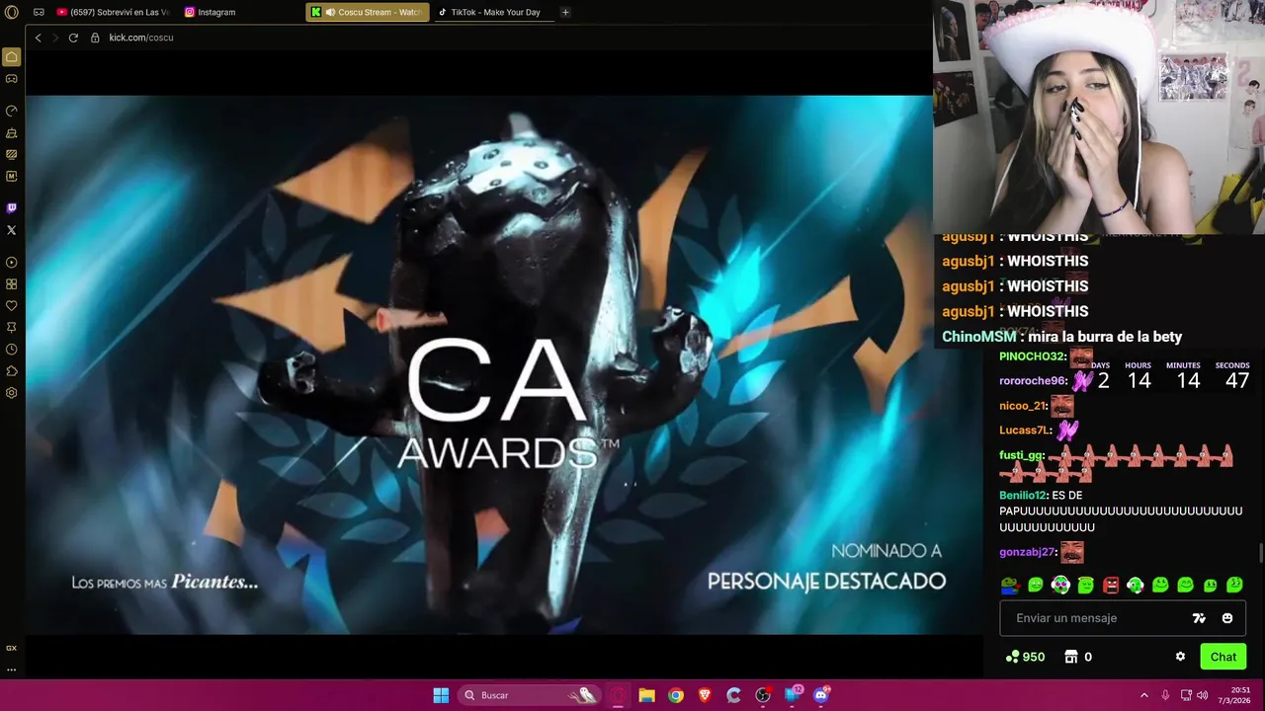Open the Windows Start menu
This screenshot has height=711, width=1265.
441,695
